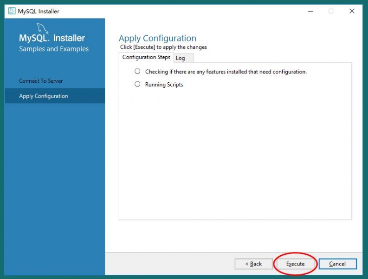Click the Running Scripts step label
The height and width of the screenshot is (279, 368).
coord(164,85)
